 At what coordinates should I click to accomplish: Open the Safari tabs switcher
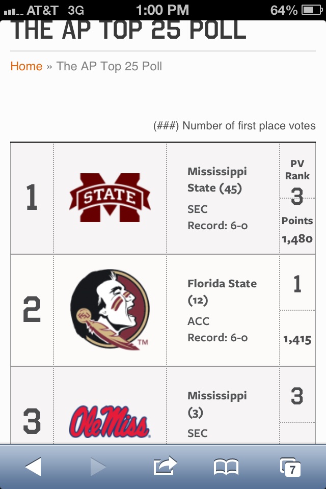[x=290, y=466]
